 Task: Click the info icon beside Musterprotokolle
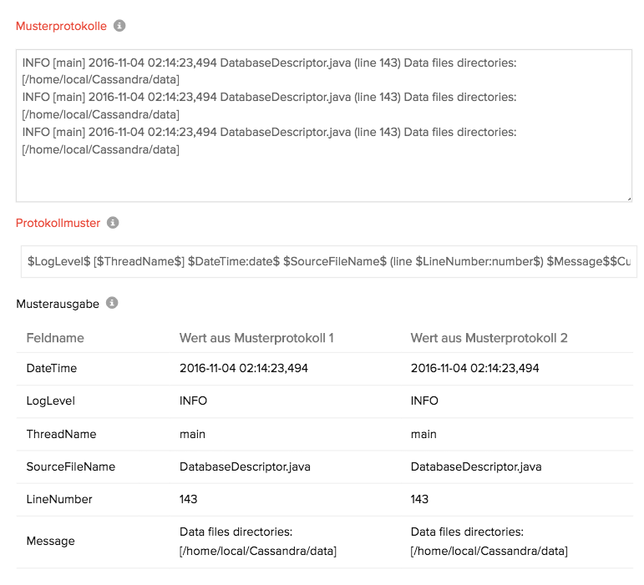[x=119, y=26]
